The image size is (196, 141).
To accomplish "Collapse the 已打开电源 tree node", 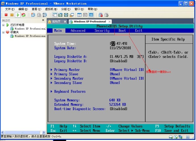I will pyautogui.click(x=3, y=25).
